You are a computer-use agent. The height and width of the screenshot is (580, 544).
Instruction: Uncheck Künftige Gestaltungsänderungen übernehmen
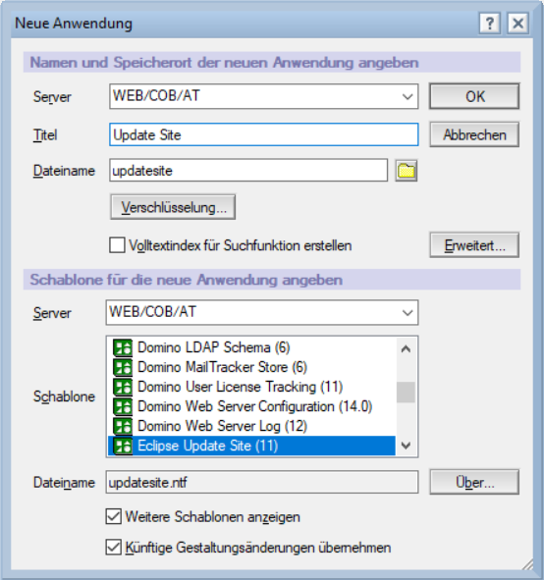(113, 547)
